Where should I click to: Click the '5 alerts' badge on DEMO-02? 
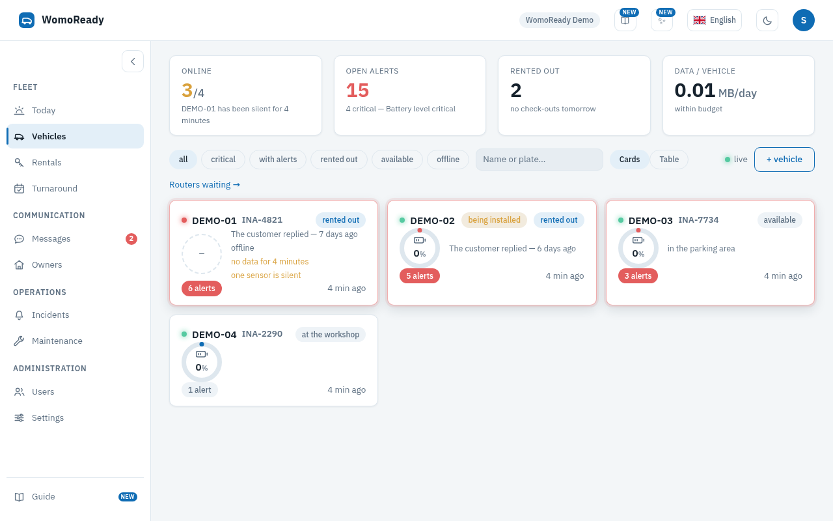420,276
